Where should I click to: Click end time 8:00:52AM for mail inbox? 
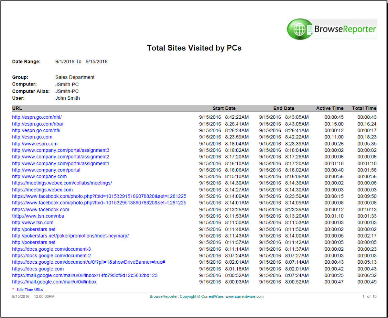pos(297,281)
